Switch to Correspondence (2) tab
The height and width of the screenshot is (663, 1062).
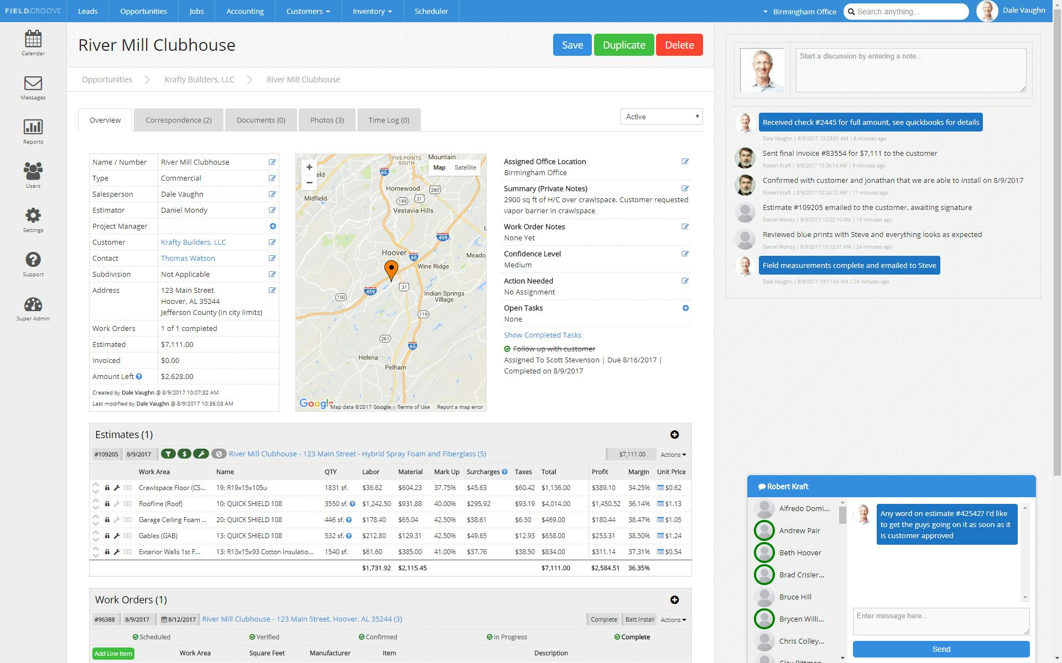[x=178, y=120]
